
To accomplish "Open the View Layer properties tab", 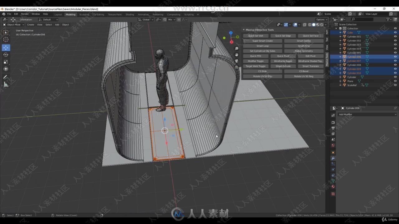I will click(x=333, y=134).
